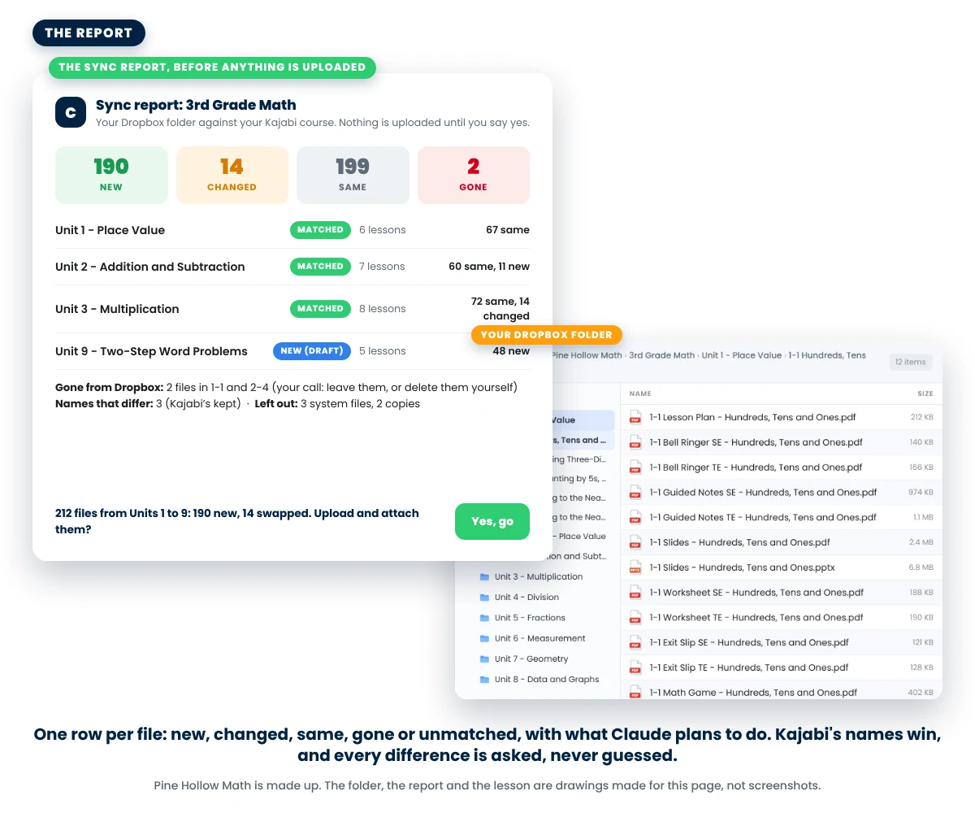Screen dimensions: 975x813
Task: Open Pine Hollow Math breadcrumb in Dropbox
Action: coord(587,355)
